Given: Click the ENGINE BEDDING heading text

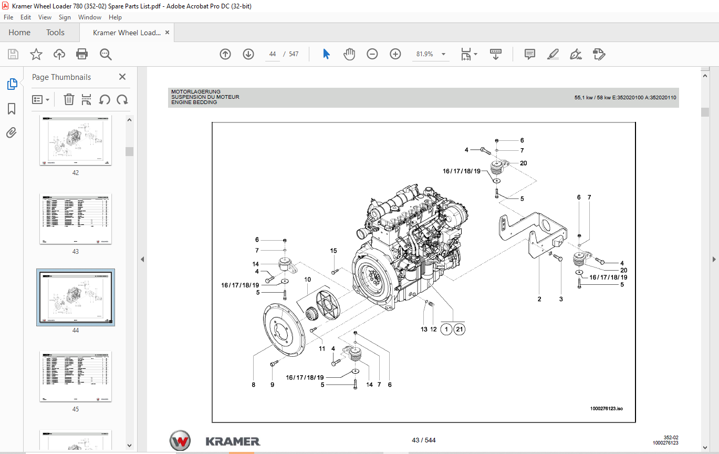Looking at the screenshot, I should pos(194,102).
